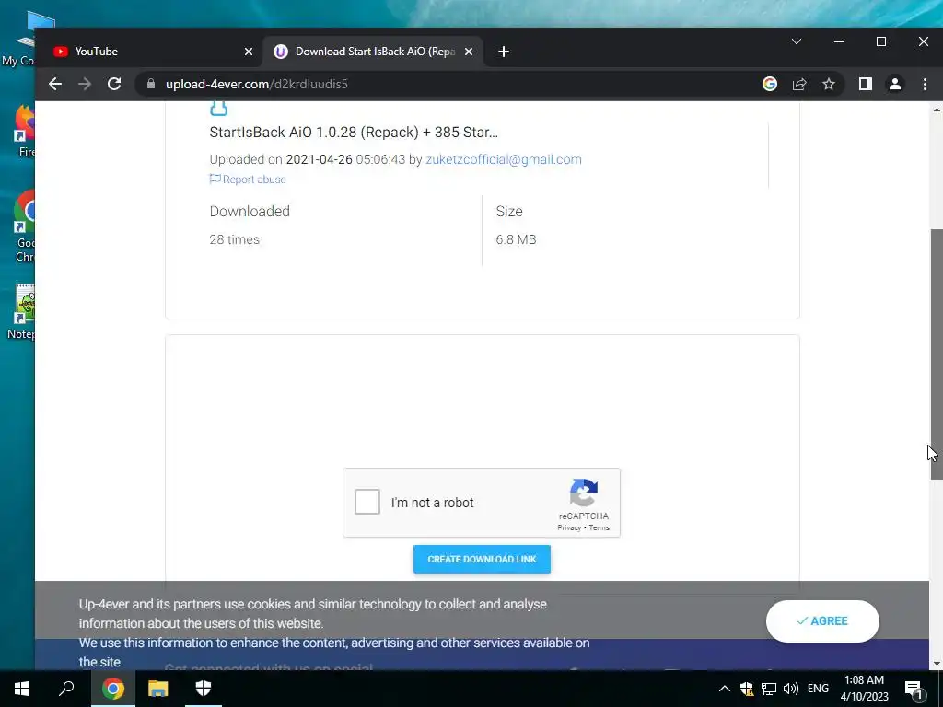Accept cookies with the Agree button
This screenshot has width=943, height=707.
tap(822, 621)
